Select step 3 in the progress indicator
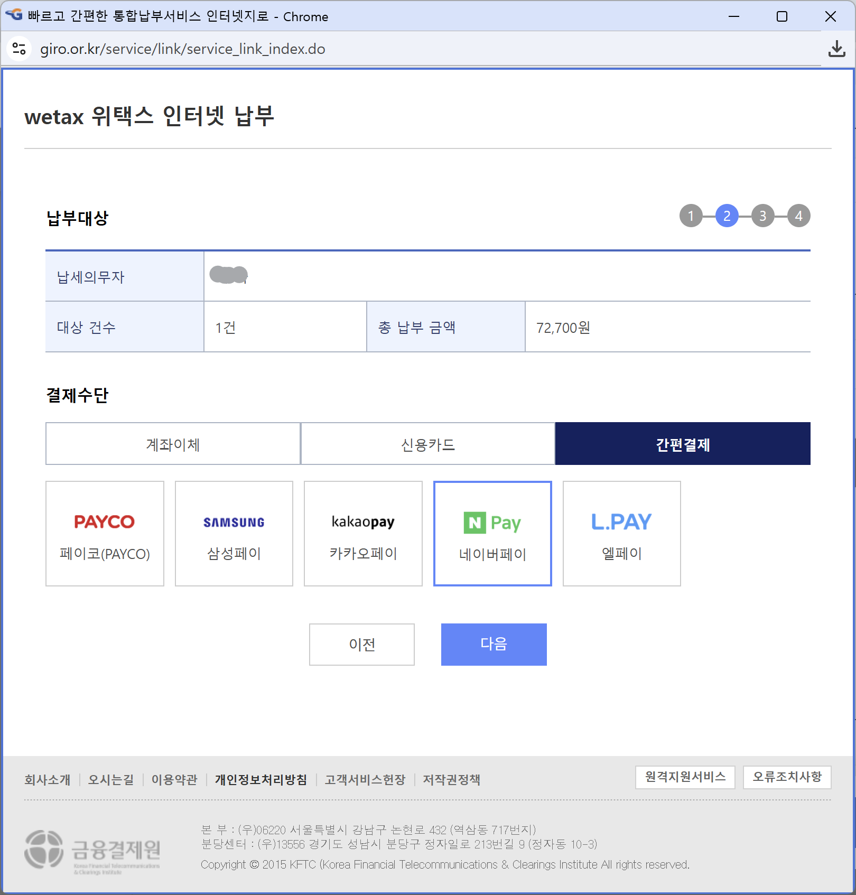 click(x=762, y=216)
